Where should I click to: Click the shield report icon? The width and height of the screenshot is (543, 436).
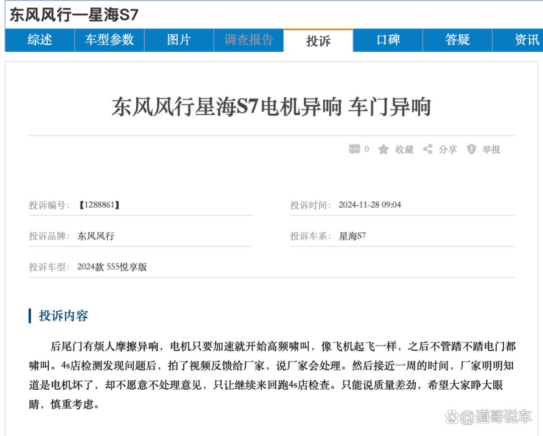click(471, 149)
